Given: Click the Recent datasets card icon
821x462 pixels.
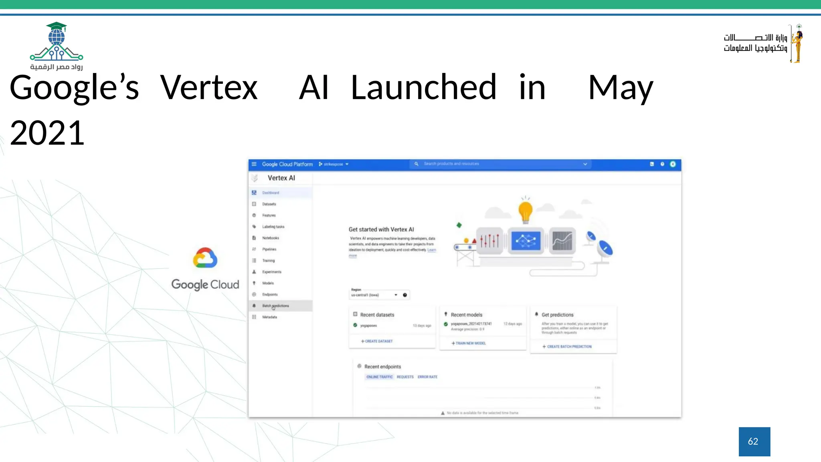Looking at the screenshot, I should click(355, 314).
